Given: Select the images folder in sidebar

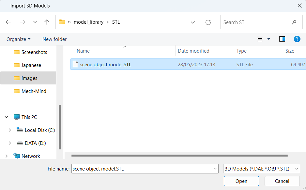Looking at the screenshot, I should click(x=28, y=78).
